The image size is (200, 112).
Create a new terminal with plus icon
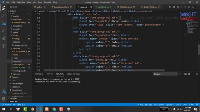pos(180,74)
